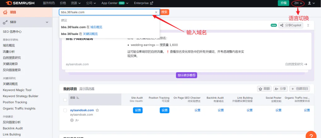This screenshot has height=138, width=321.
Task: Select suggestion bbs.361sale.com 在 域名概览
Action: point(82,27)
